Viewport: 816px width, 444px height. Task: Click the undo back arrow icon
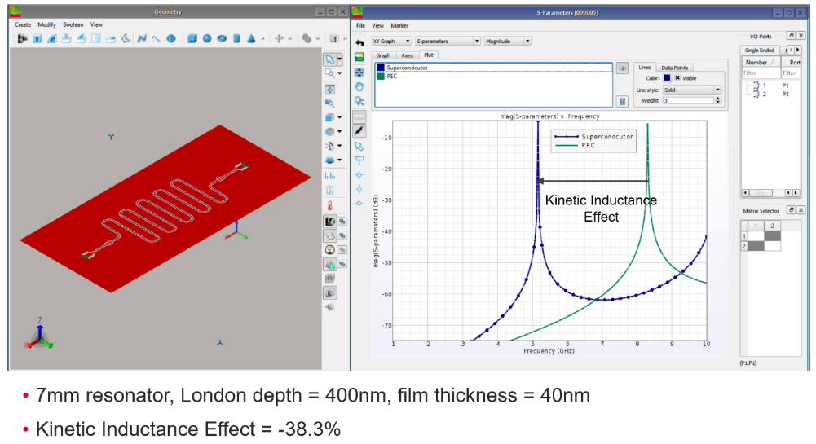pos(359,42)
